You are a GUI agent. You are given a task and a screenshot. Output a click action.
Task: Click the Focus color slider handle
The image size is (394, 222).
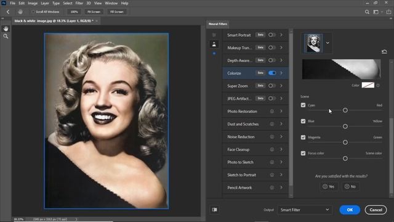coord(345,158)
